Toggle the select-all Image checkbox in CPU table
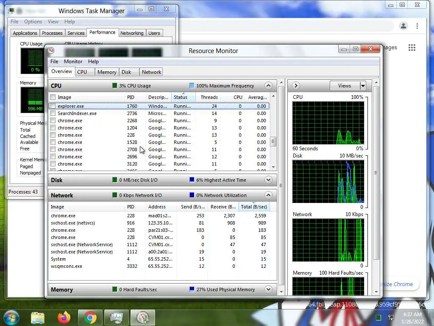This screenshot has height=326, width=434. pyautogui.click(x=53, y=97)
